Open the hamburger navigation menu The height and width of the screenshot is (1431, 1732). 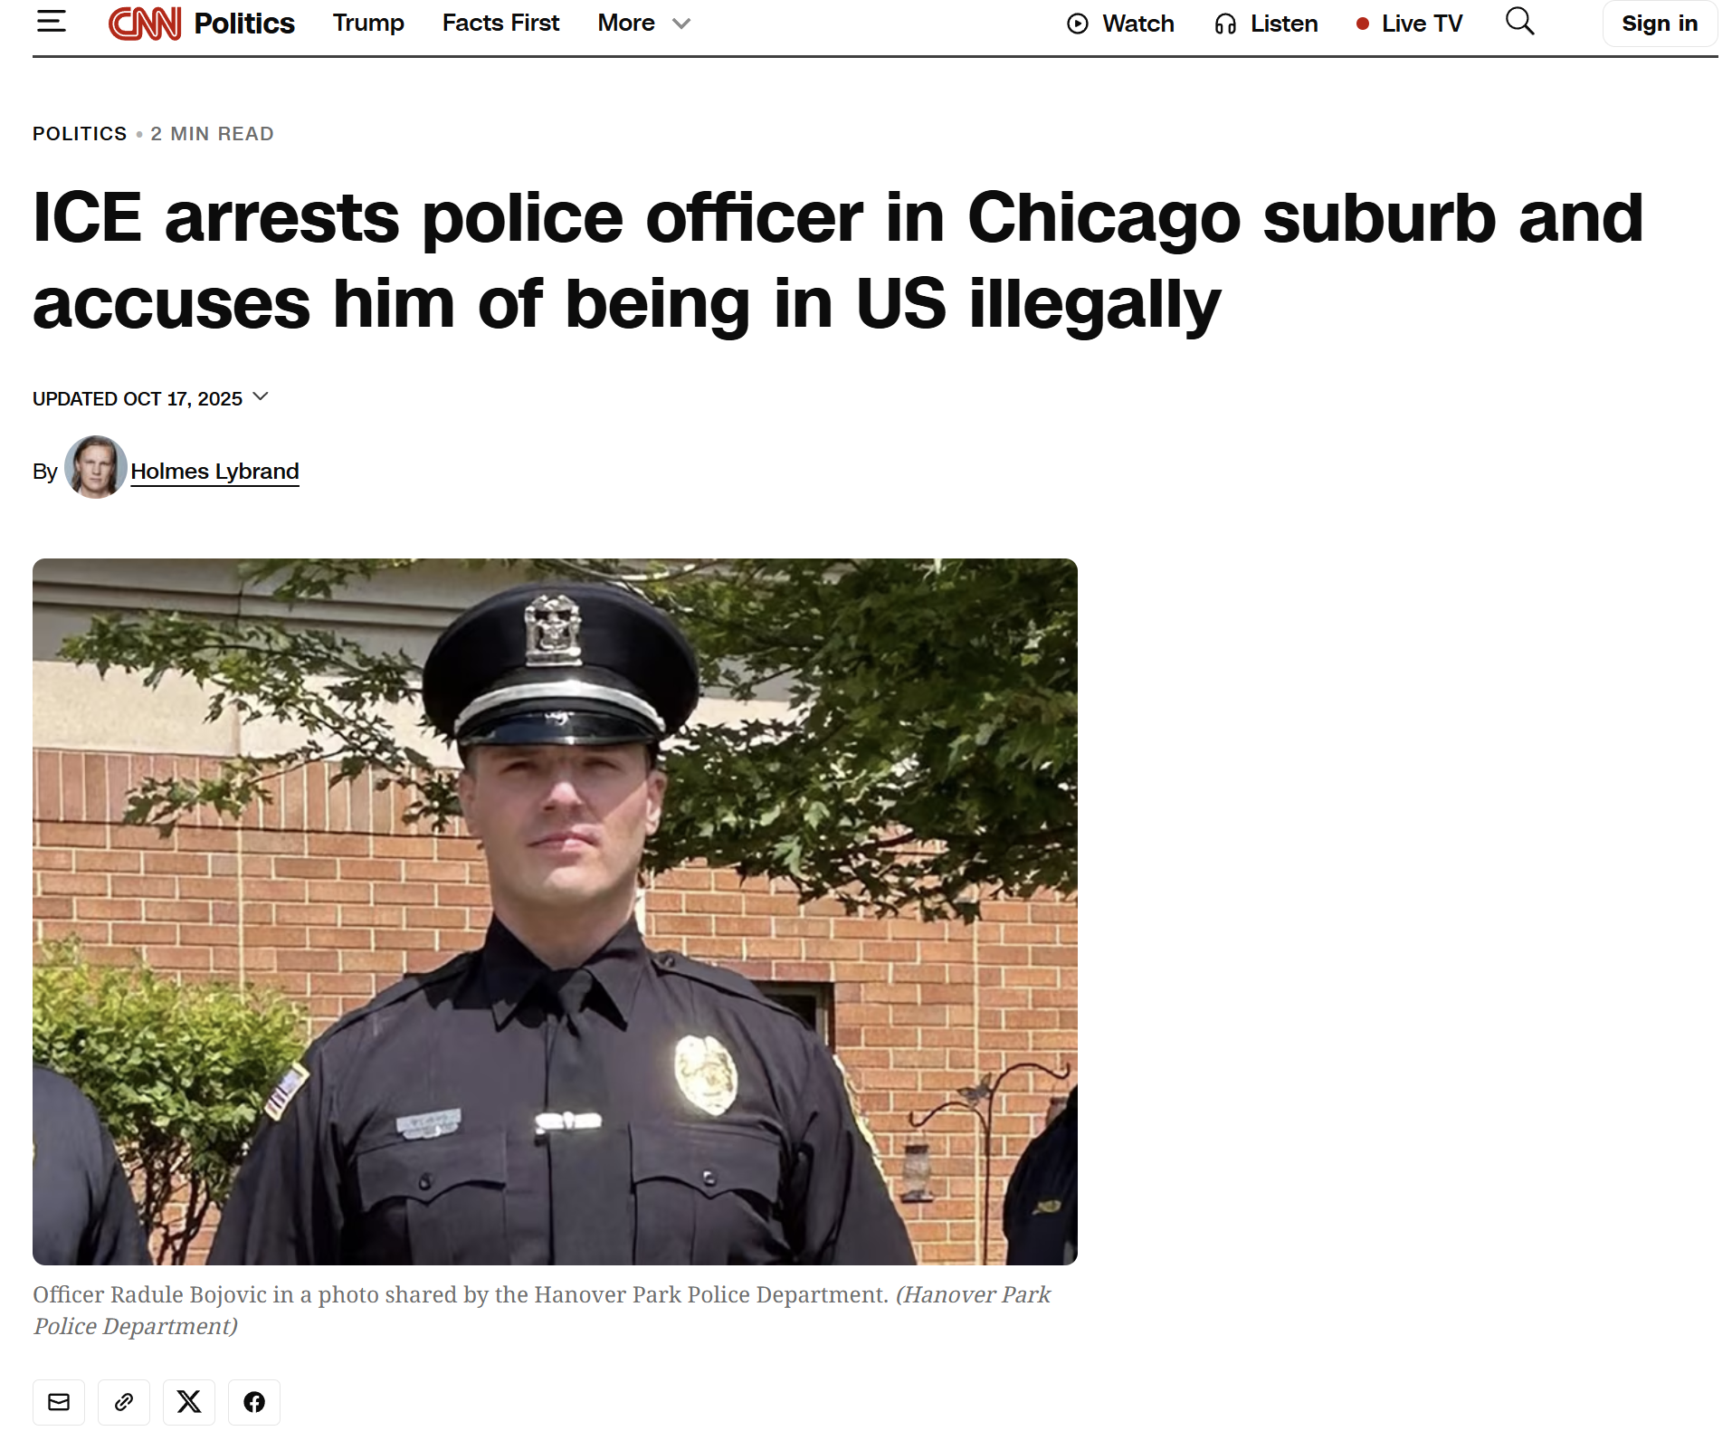coord(52,22)
